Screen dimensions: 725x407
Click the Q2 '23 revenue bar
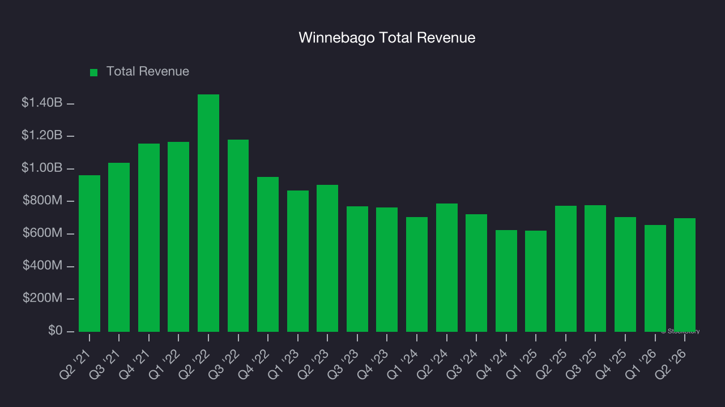click(x=327, y=258)
